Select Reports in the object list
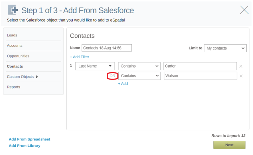Image resolution: width=253 pixels, height=155 pixels. point(14,87)
